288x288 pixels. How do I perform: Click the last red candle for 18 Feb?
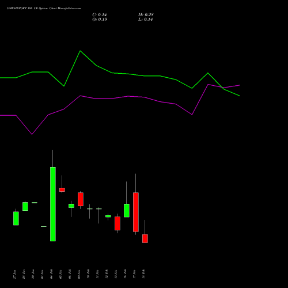(x=145, y=238)
